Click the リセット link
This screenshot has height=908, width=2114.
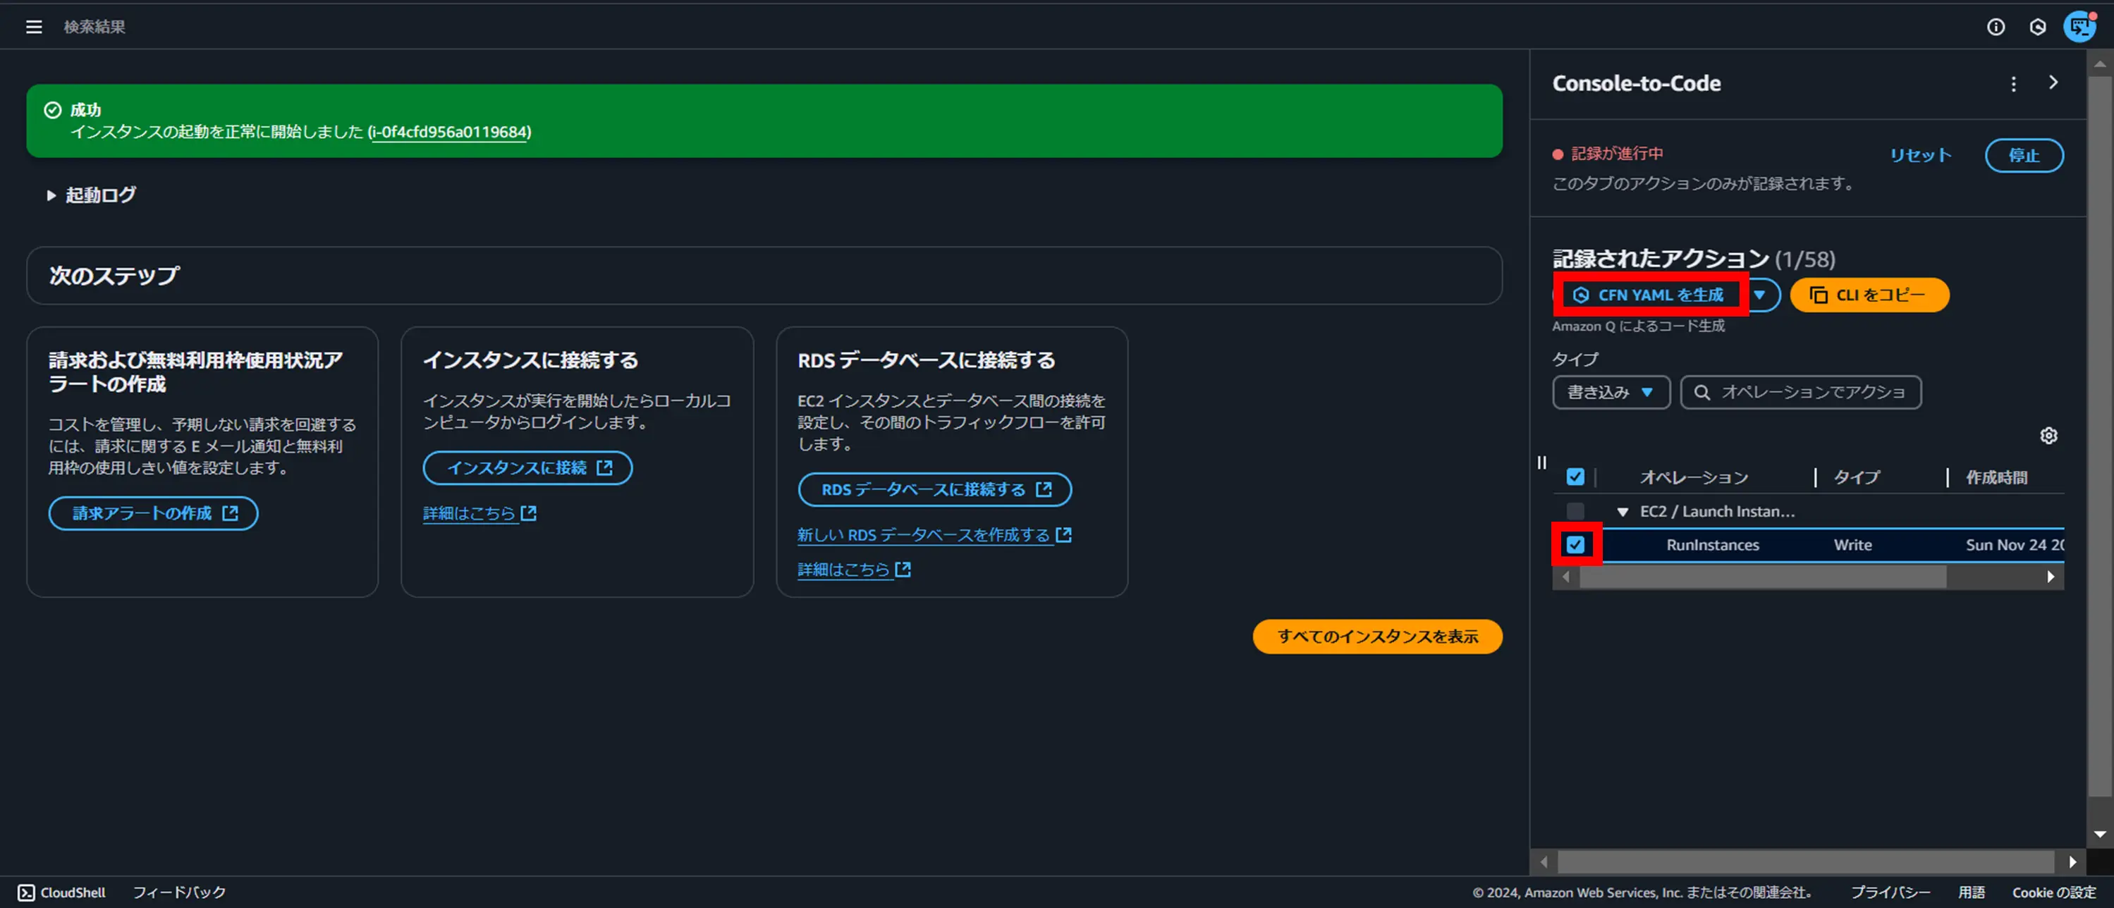pos(1920,156)
